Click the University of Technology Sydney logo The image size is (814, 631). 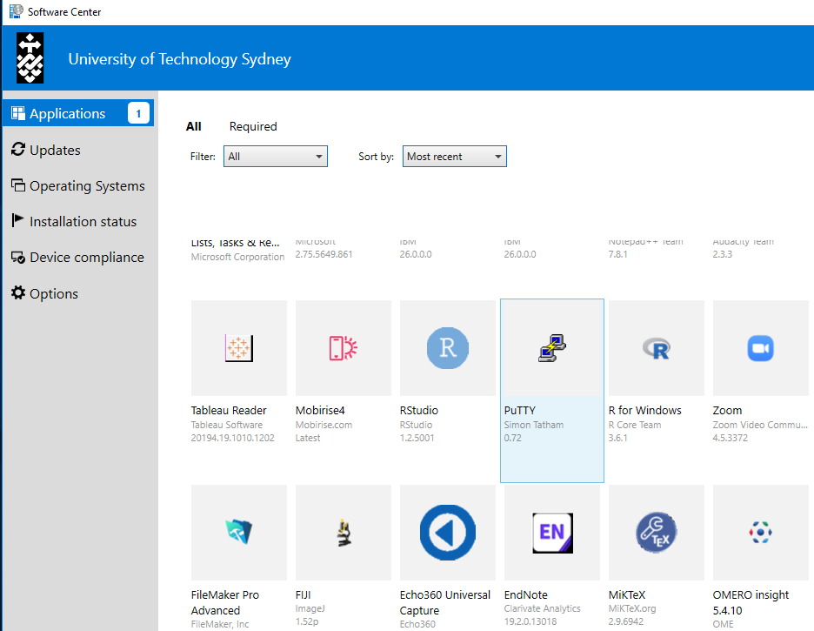pos(30,58)
